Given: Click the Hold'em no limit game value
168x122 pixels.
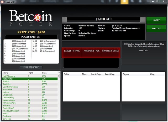Looking at the screenshot, I should pos(86,26).
